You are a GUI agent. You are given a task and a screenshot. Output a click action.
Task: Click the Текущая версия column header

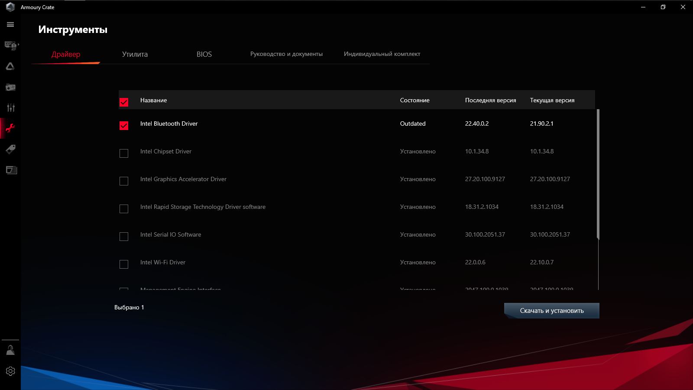pos(552,100)
